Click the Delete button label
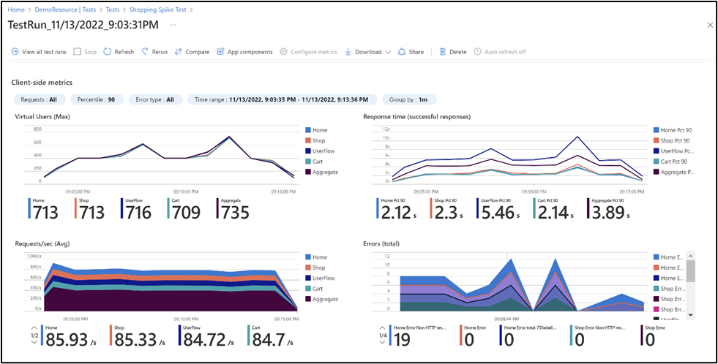The width and height of the screenshot is (718, 364). pos(458,52)
